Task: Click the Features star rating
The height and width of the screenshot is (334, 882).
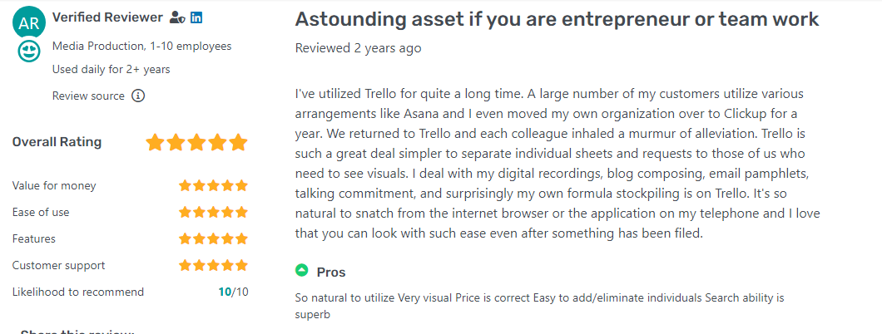Action: [213, 238]
